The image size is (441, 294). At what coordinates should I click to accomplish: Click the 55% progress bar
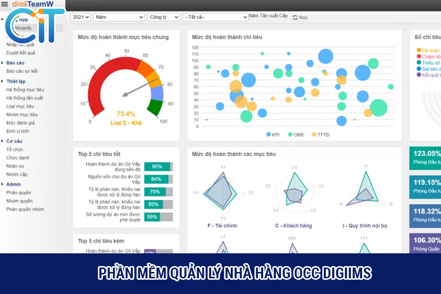point(159,217)
